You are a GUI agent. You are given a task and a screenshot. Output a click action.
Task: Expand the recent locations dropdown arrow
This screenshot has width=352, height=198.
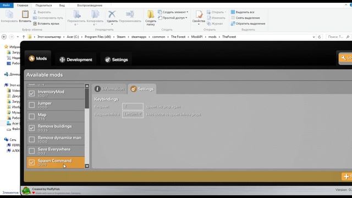[18, 37]
